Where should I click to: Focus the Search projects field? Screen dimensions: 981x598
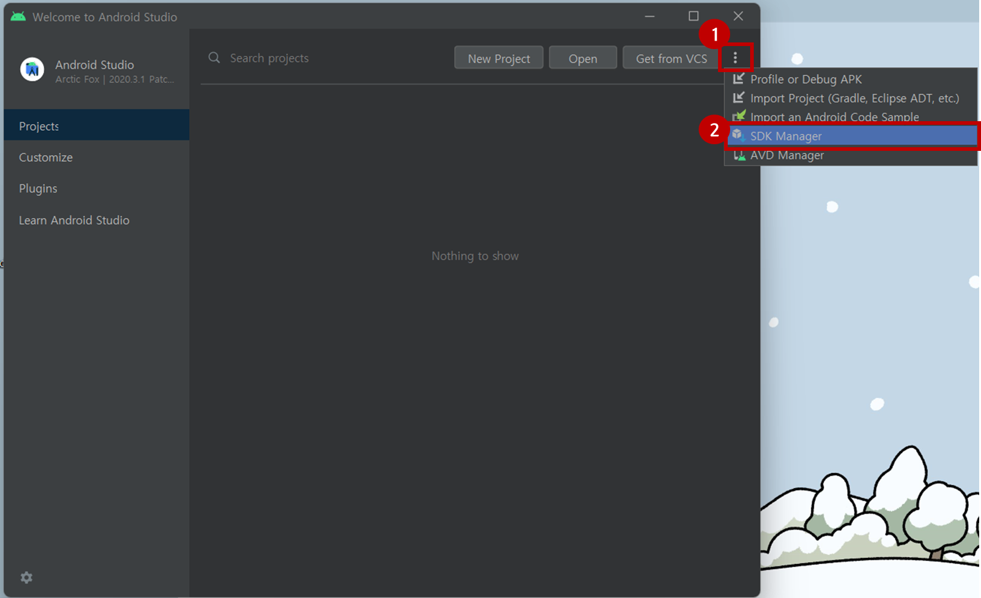pyautogui.click(x=327, y=58)
